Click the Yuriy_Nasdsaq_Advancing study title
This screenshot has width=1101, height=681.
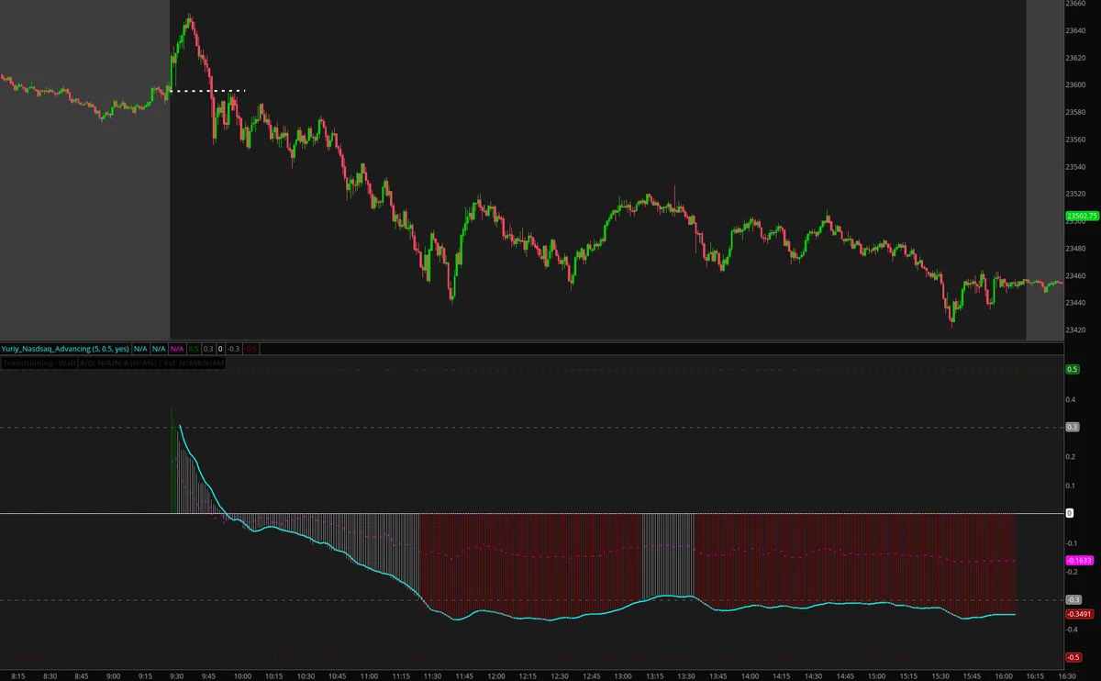pyautogui.click(x=65, y=349)
